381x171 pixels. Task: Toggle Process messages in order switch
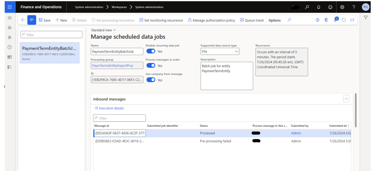(151, 66)
